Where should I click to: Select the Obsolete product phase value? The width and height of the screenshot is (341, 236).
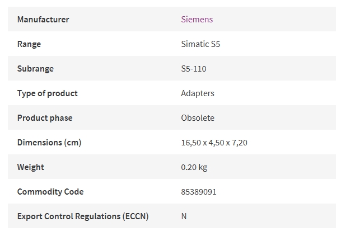point(198,118)
